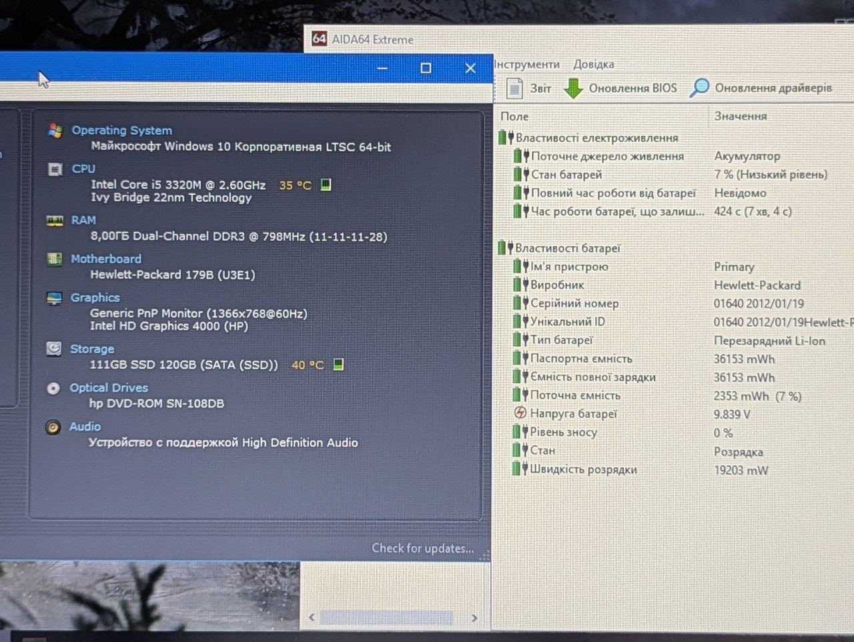Open the RAM section link in Speccy

[83, 220]
